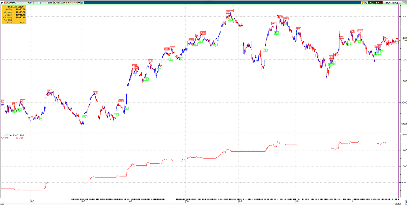Toggle the KHN option

point(57,3)
